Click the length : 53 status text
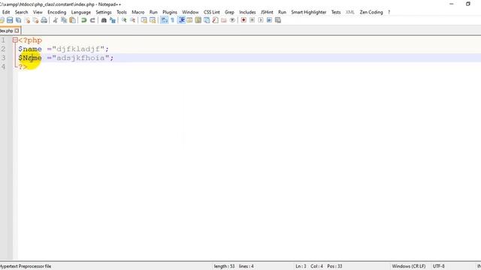Image resolution: width=481 pixels, height=270 pixels. coord(224,266)
